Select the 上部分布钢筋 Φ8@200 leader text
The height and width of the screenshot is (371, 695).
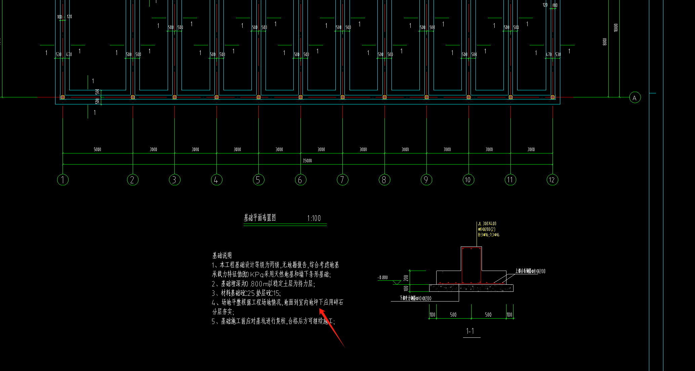[x=530, y=271]
